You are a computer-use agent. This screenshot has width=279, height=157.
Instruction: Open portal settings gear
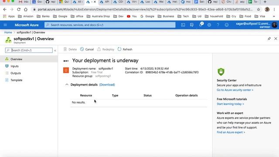[x=209, y=25]
